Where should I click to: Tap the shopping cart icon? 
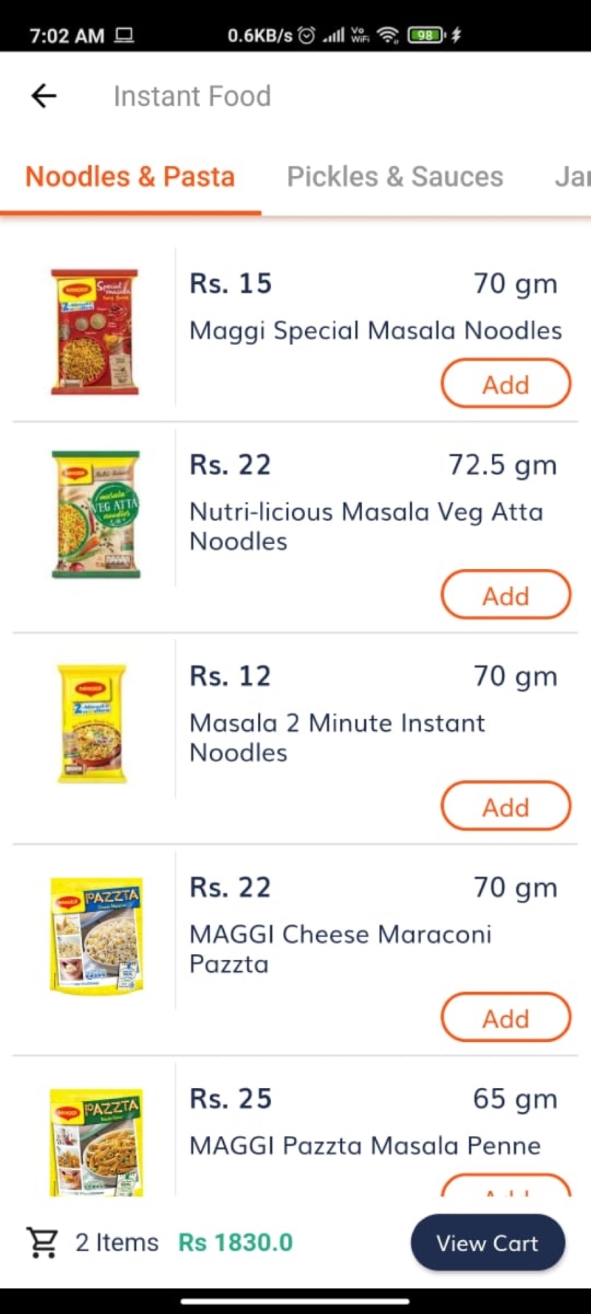click(x=42, y=1242)
